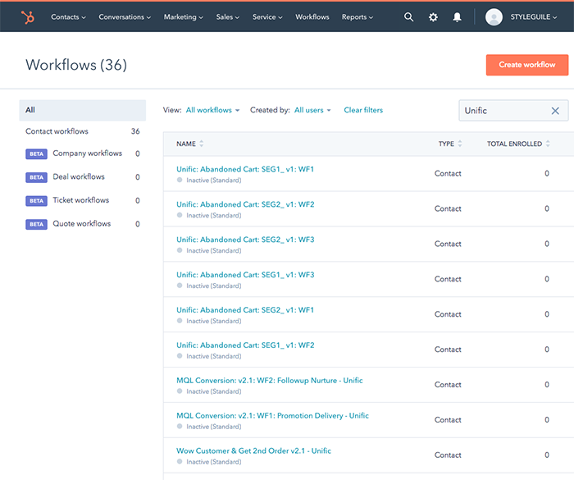Image resolution: width=574 pixels, height=480 pixels.
Task: Click the Create workflow button
Action: 526,65
